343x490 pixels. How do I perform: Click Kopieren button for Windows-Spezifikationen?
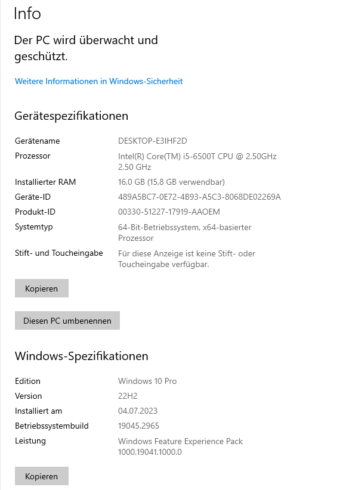(x=42, y=476)
